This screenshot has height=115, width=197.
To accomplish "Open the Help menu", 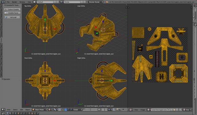I will 29,2.
